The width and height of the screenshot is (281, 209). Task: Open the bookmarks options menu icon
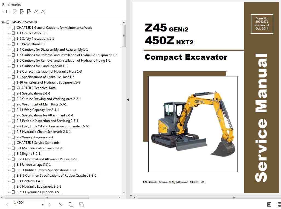5,12
